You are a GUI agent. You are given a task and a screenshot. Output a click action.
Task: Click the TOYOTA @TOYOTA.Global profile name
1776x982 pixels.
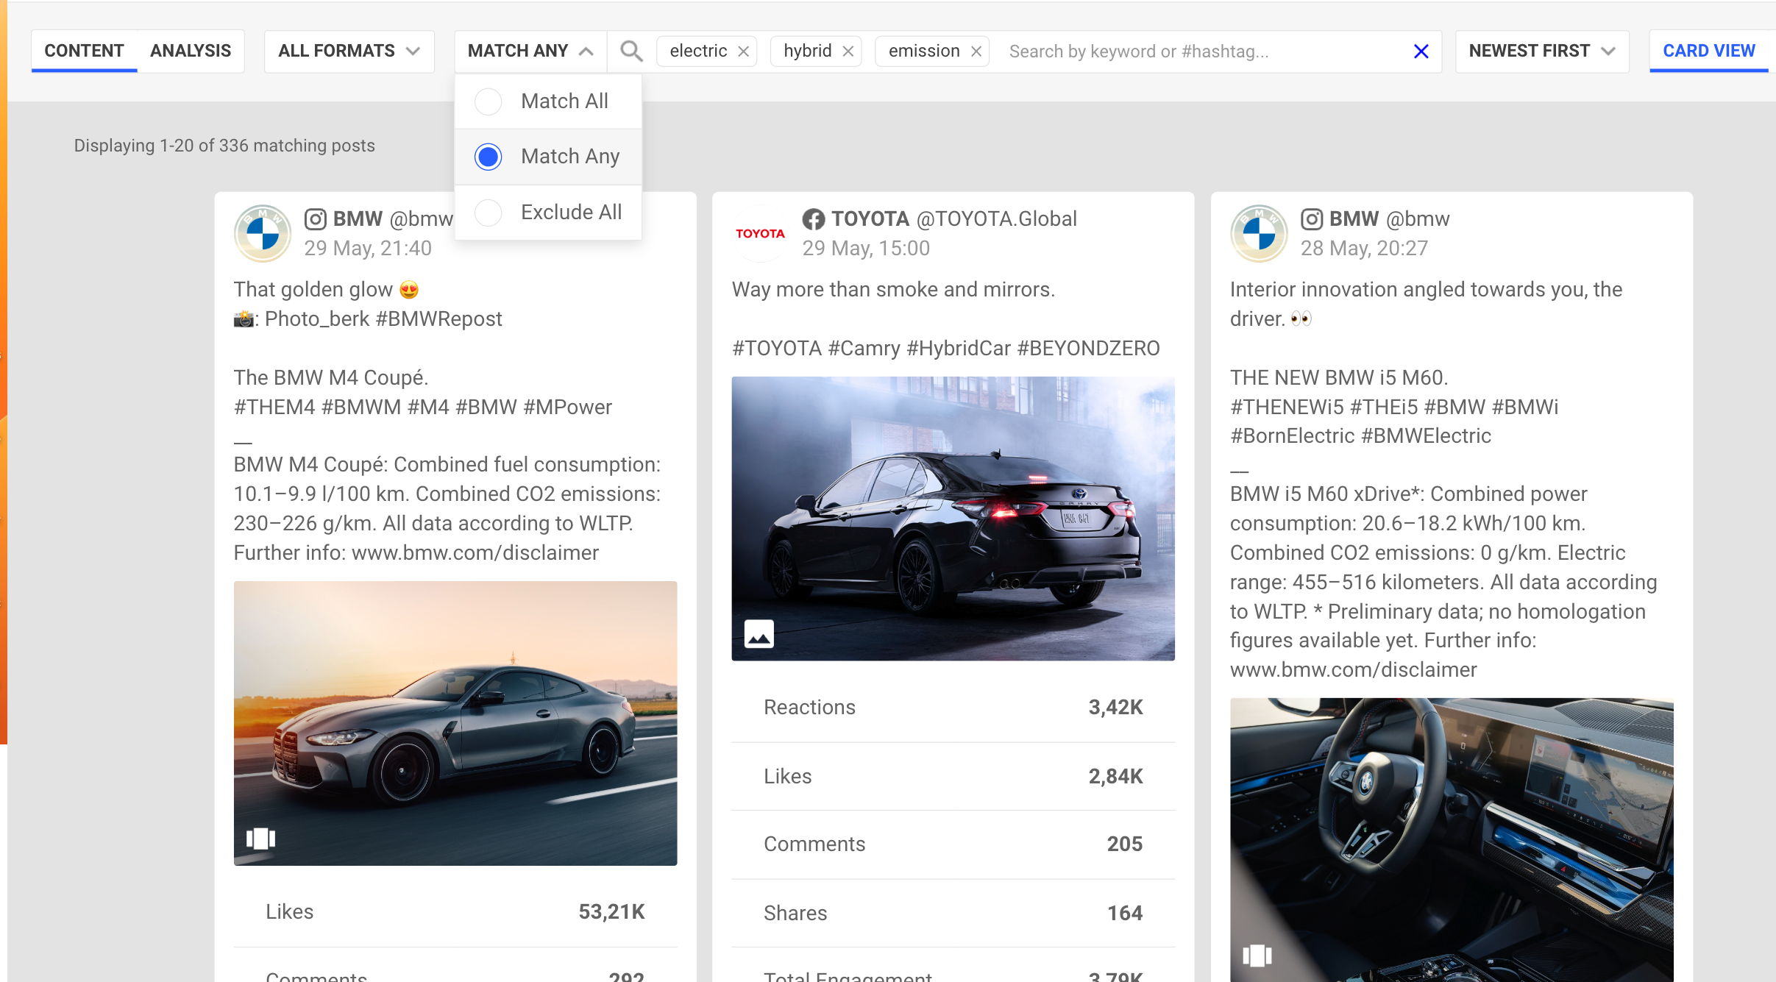click(953, 219)
